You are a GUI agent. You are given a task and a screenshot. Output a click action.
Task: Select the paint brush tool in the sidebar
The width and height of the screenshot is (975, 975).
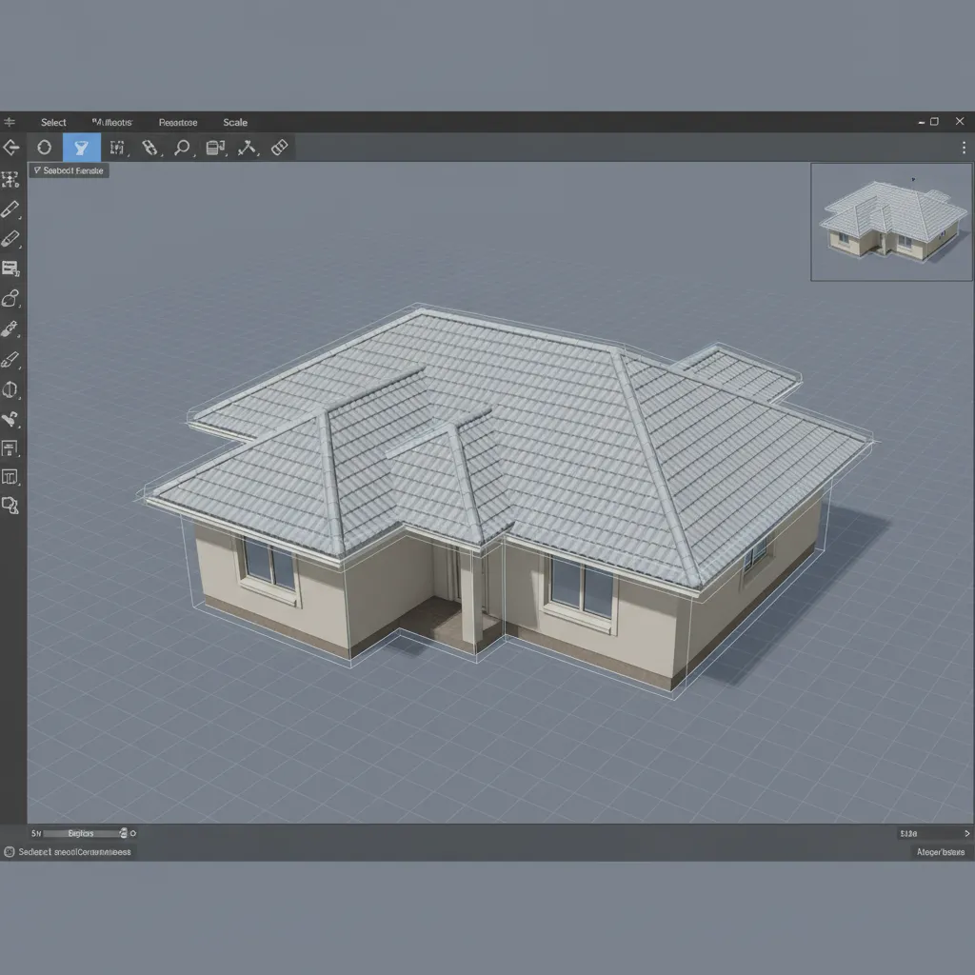tap(10, 360)
